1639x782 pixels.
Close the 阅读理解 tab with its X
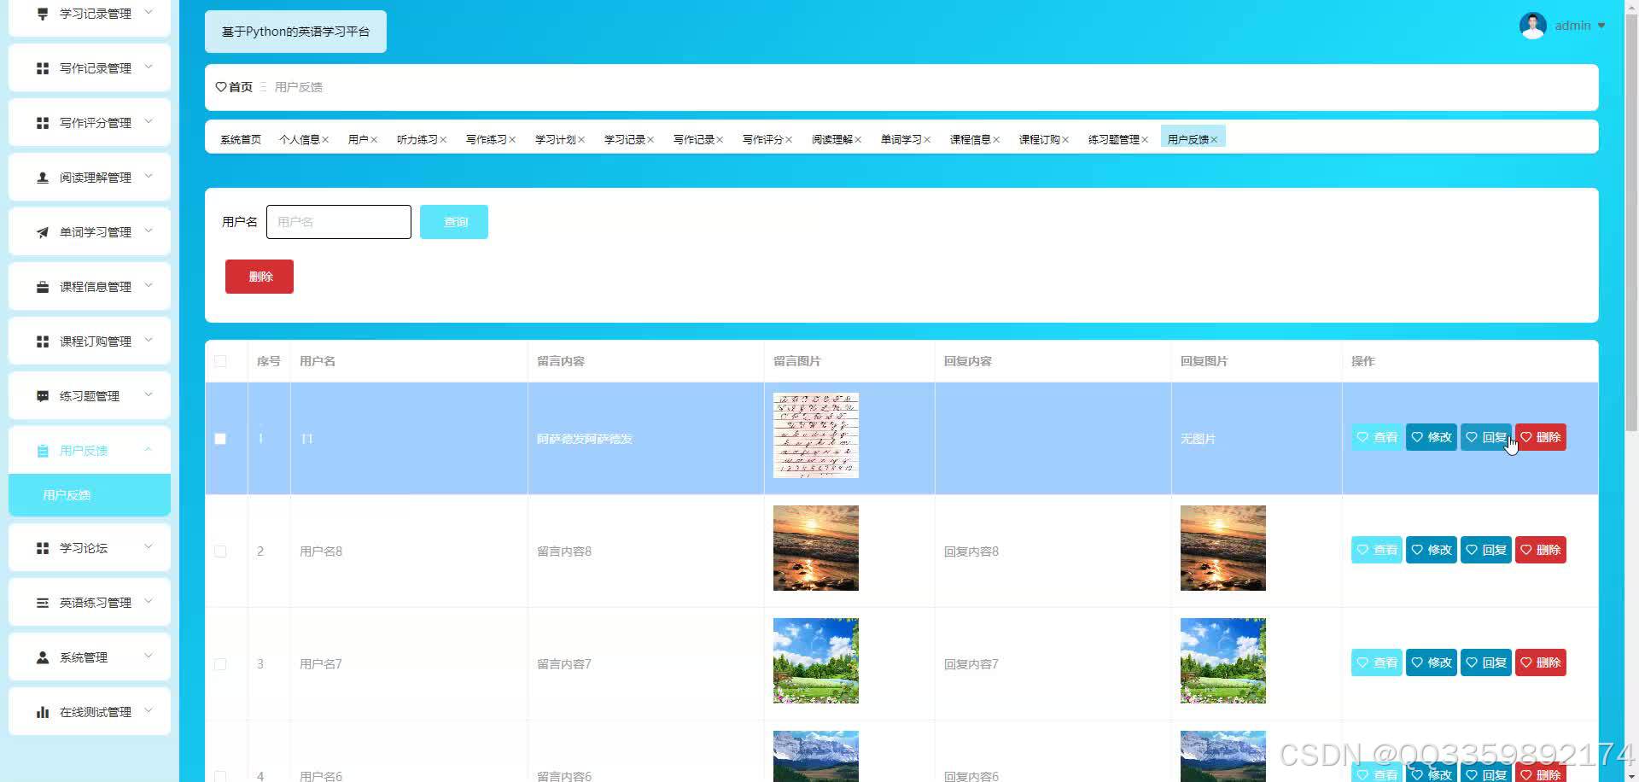click(x=858, y=140)
